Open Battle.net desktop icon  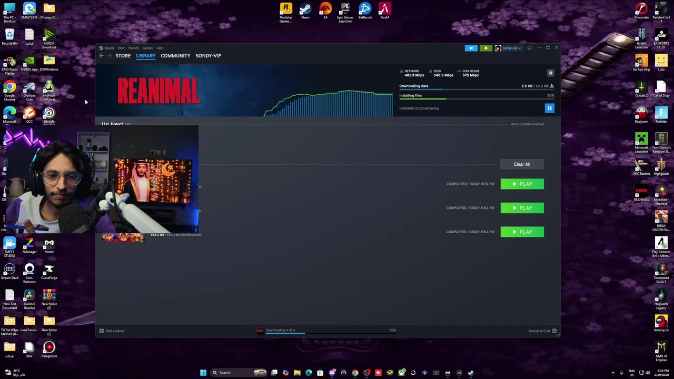(365, 11)
